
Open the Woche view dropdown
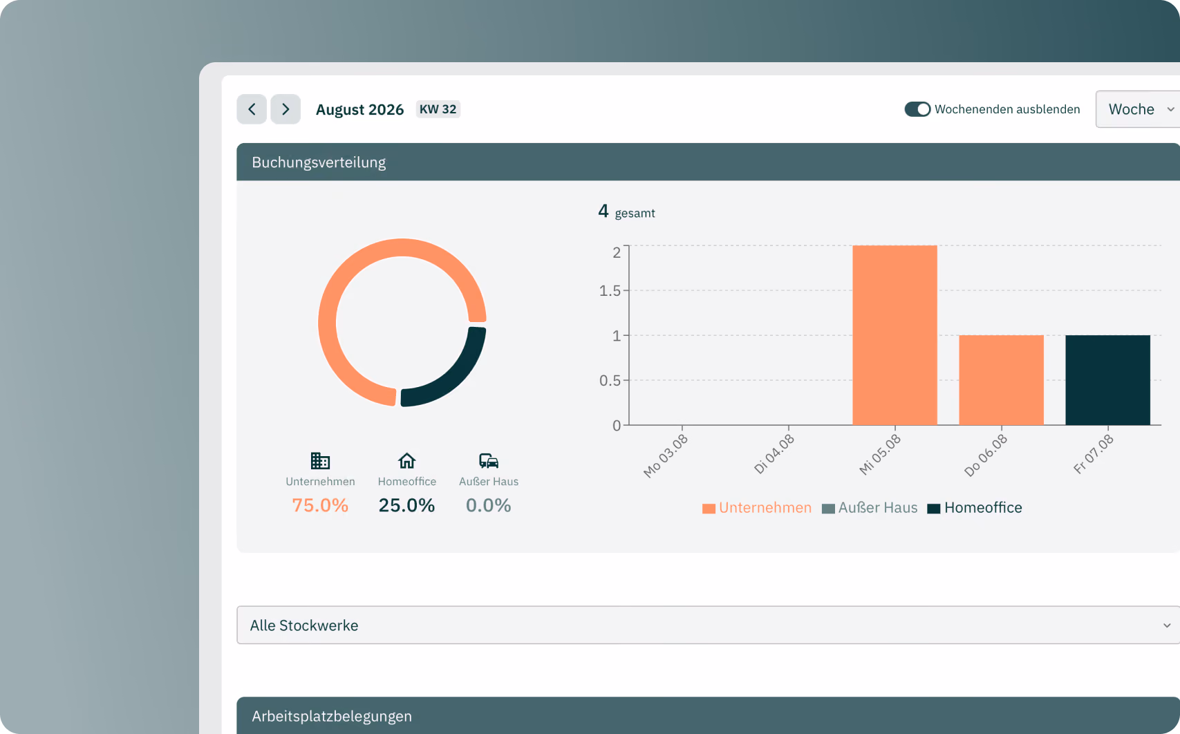point(1137,109)
